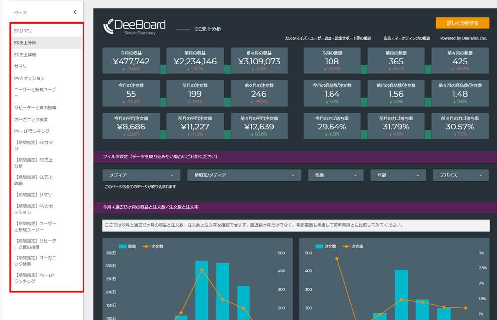Expand the 参照元/メディア filter dropdown
Screen dimensions: 497x320
(244, 175)
